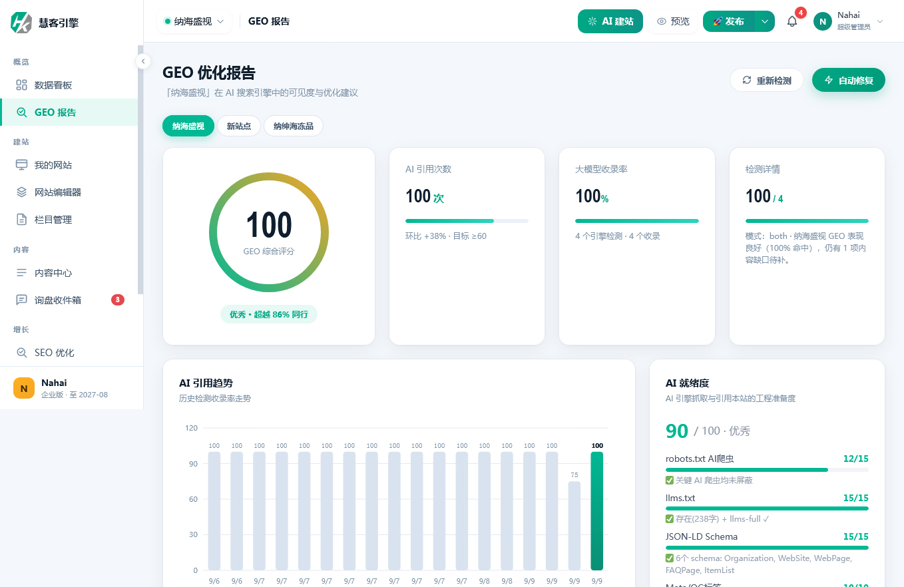Click the green N avatar in the header
This screenshot has width=904, height=587.
[823, 21]
